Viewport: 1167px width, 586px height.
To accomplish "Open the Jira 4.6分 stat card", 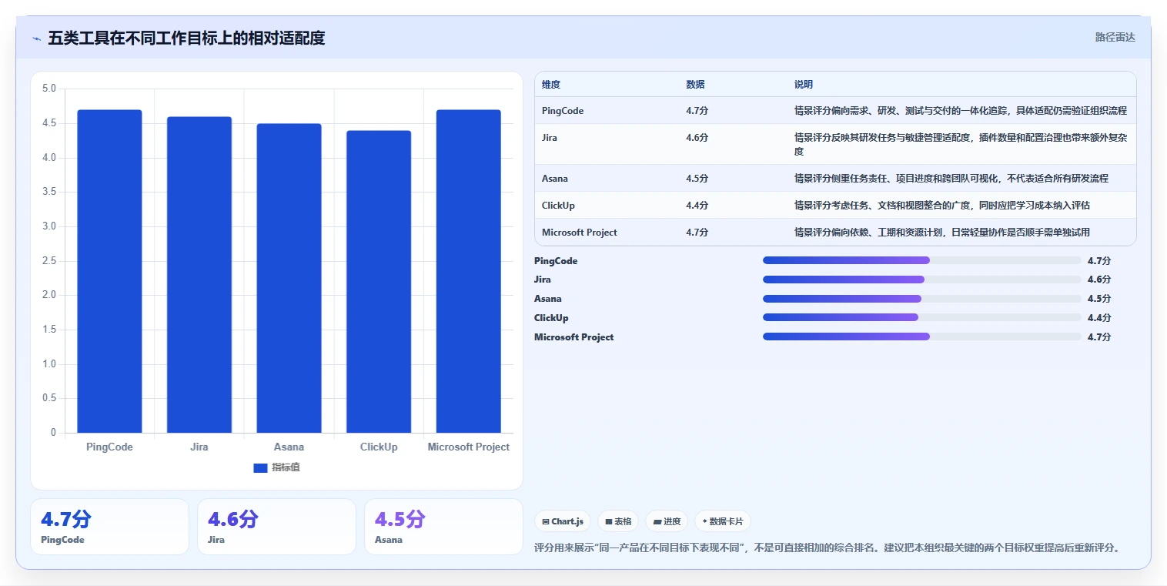I will tap(276, 527).
